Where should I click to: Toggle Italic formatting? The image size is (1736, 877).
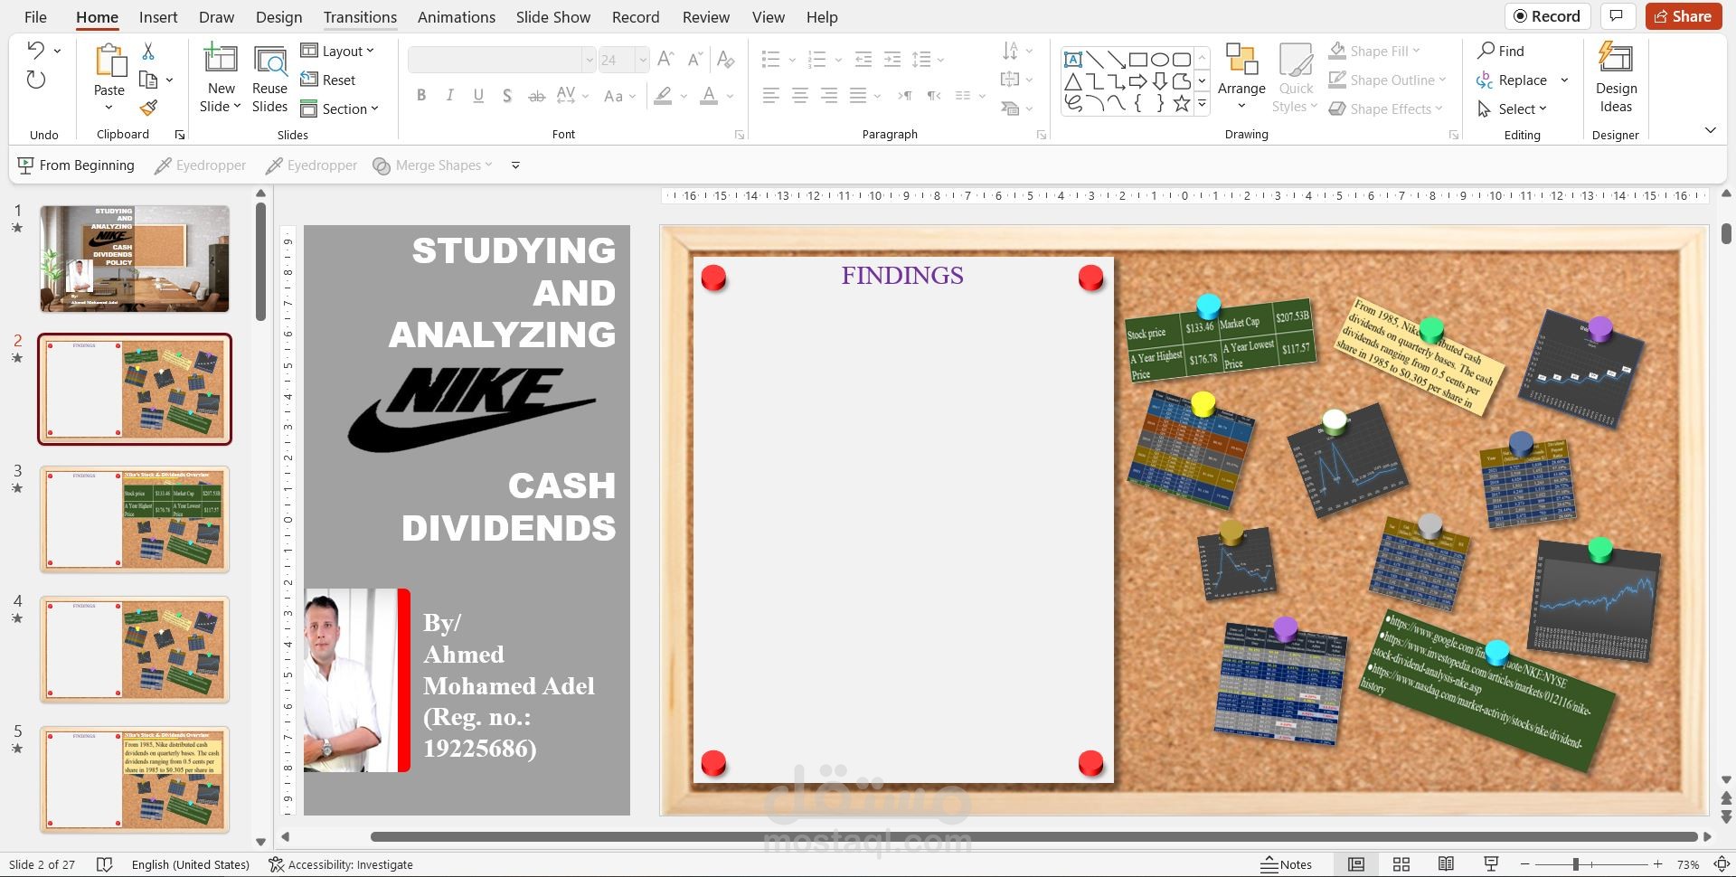click(449, 96)
